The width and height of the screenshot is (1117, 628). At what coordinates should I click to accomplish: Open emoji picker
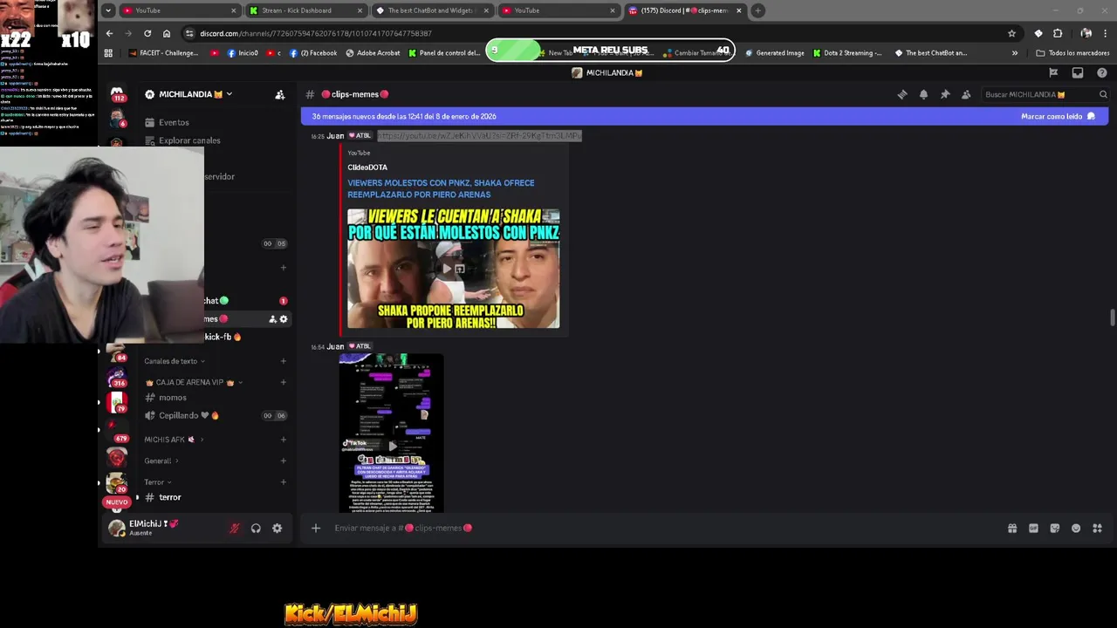pyautogui.click(x=1076, y=528)
